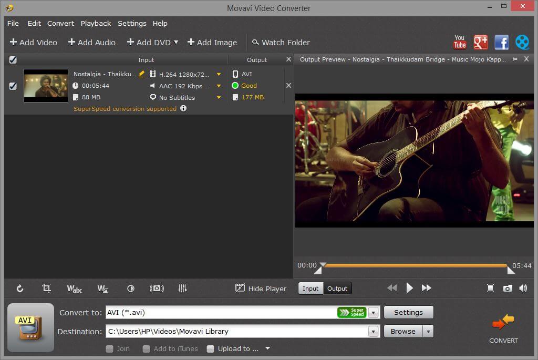Toggle the select-all checkbox in header
Viewport: 538px width, 360px height.
(13, 60)
